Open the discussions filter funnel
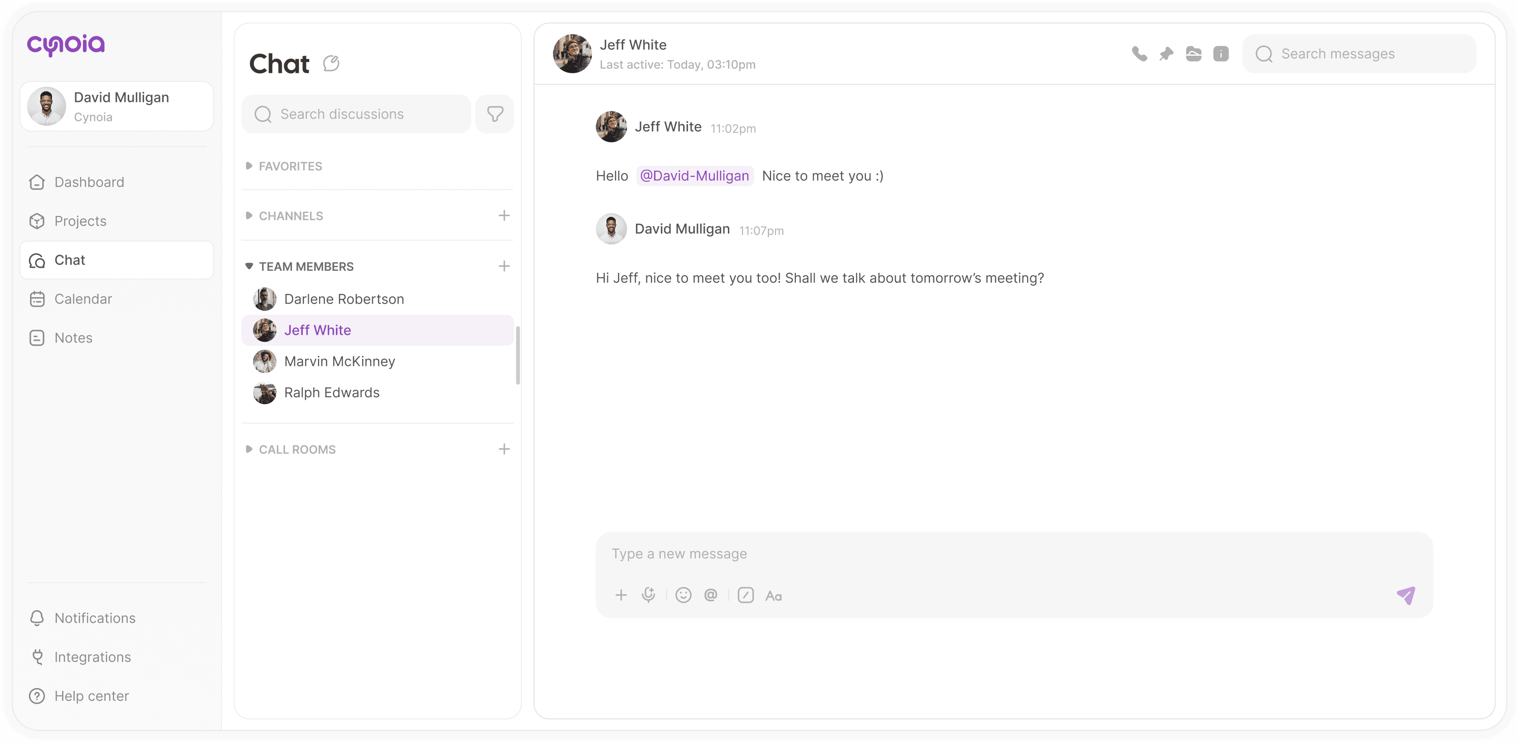The width and height of the screenshot is (1518, 742). [495, 114]
